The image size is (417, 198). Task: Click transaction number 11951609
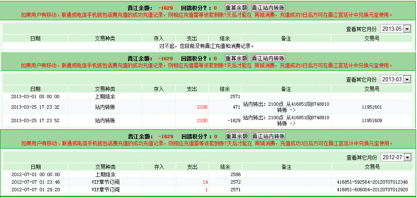tap(372, 120)
